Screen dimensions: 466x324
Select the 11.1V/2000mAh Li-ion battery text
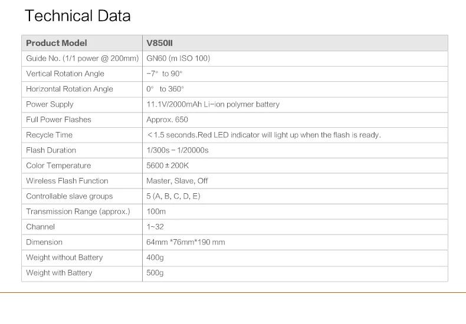click(x=213, y=104)
